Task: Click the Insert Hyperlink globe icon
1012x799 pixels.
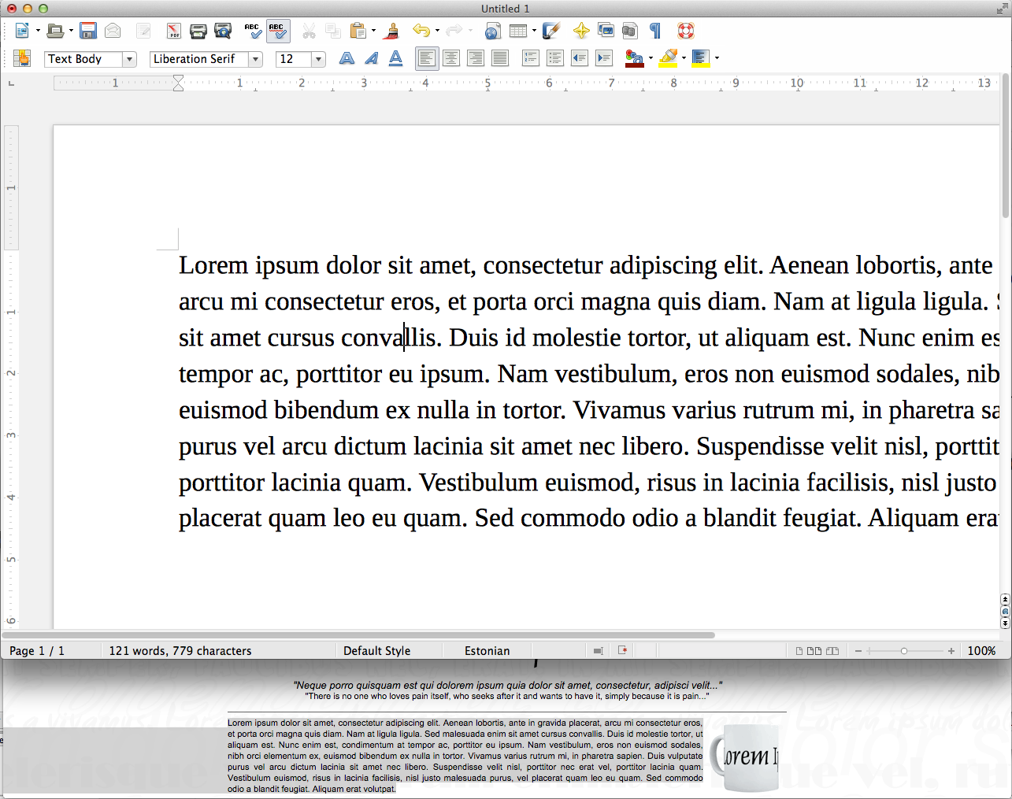Action: pyautogui.click(x=493, y=31)
